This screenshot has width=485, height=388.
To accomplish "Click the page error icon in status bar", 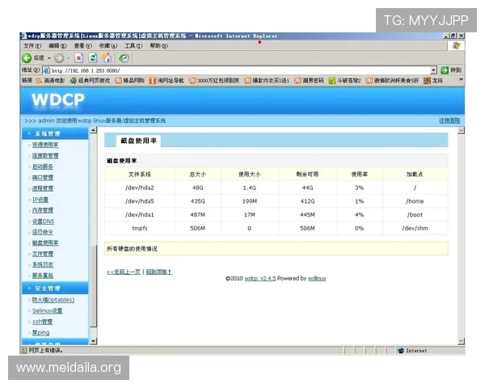I will point(24,350).
